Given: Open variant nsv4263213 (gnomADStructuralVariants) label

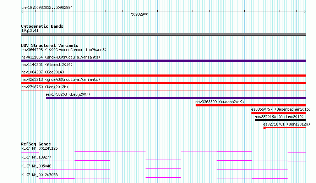Looking at the screenshot, I should point(61,79).
